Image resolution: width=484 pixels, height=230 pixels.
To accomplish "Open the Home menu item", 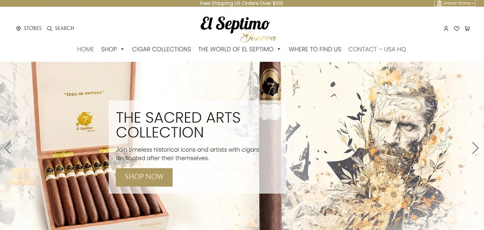I will coord(86,49).
